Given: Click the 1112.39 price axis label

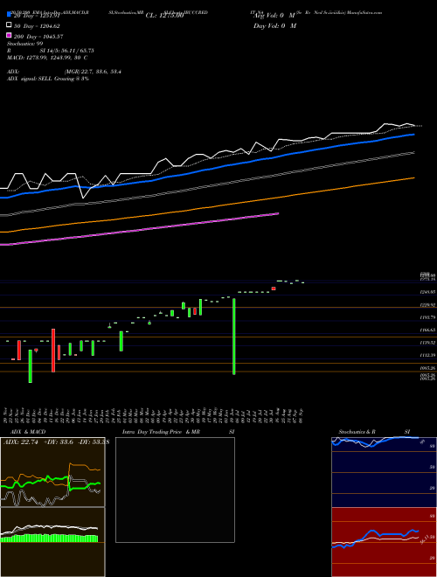Looking at the screenshot, I should (x=427, y=355).
